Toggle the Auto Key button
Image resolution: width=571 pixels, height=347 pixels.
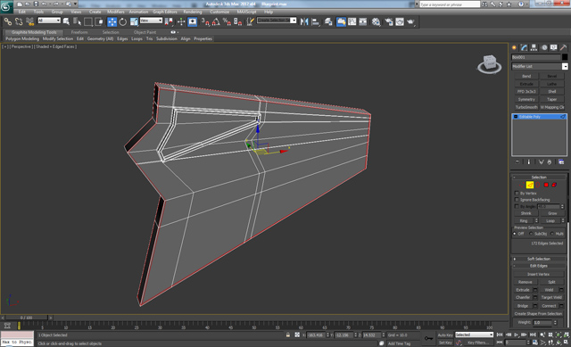445,335
